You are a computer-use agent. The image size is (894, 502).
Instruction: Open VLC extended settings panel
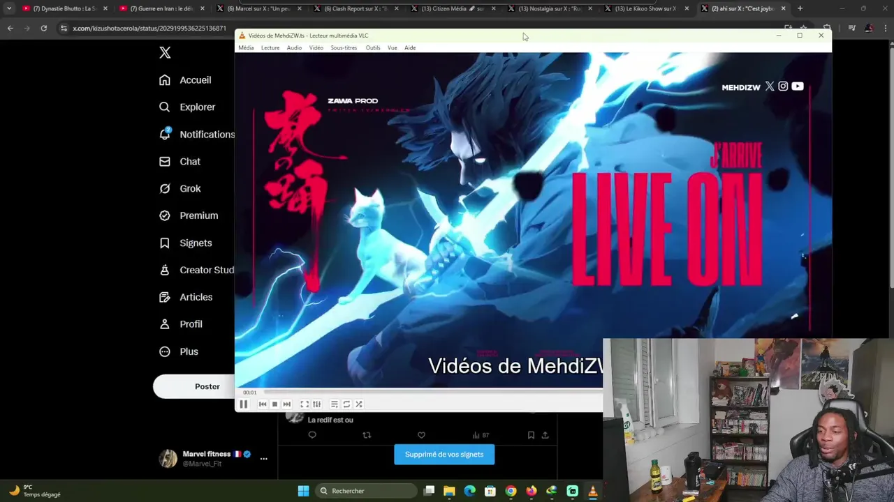(316, 404)
